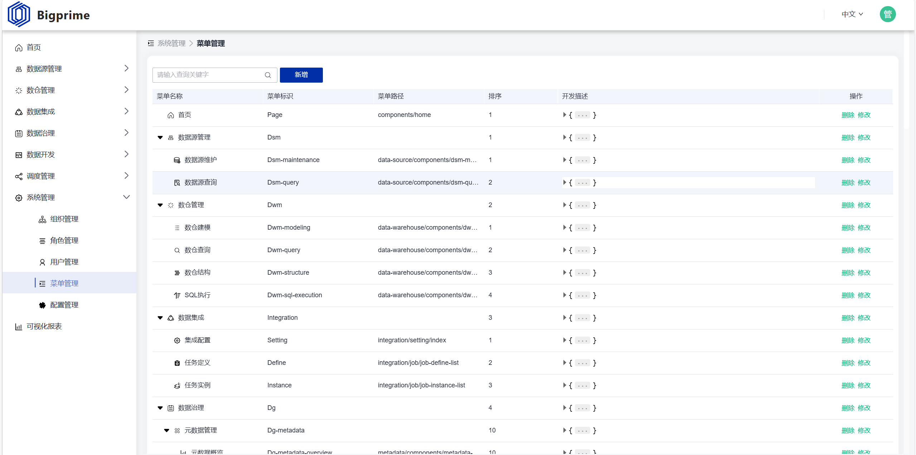This screenshot has height=455, width=916.
Task: Click 系统管理 in the breadcrumb
Action: (171, 43)
